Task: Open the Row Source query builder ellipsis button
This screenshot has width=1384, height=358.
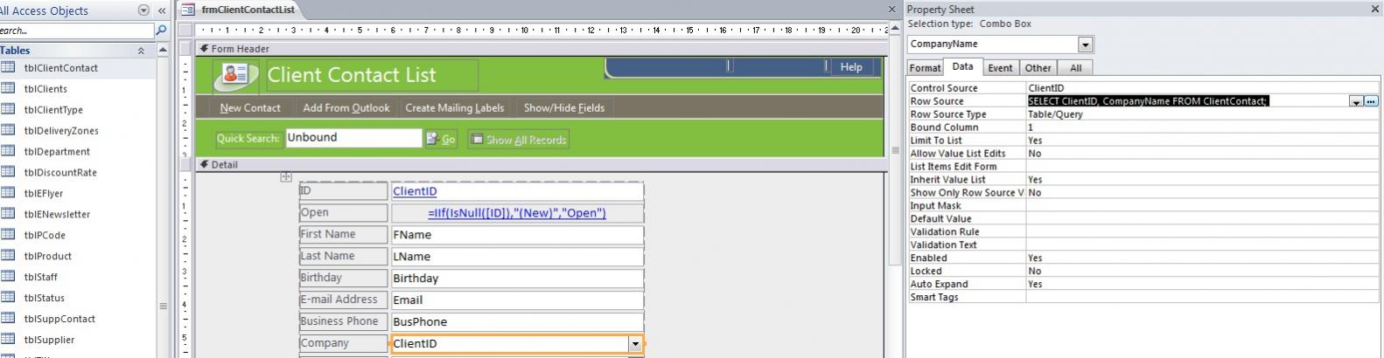Action: 1371,101
